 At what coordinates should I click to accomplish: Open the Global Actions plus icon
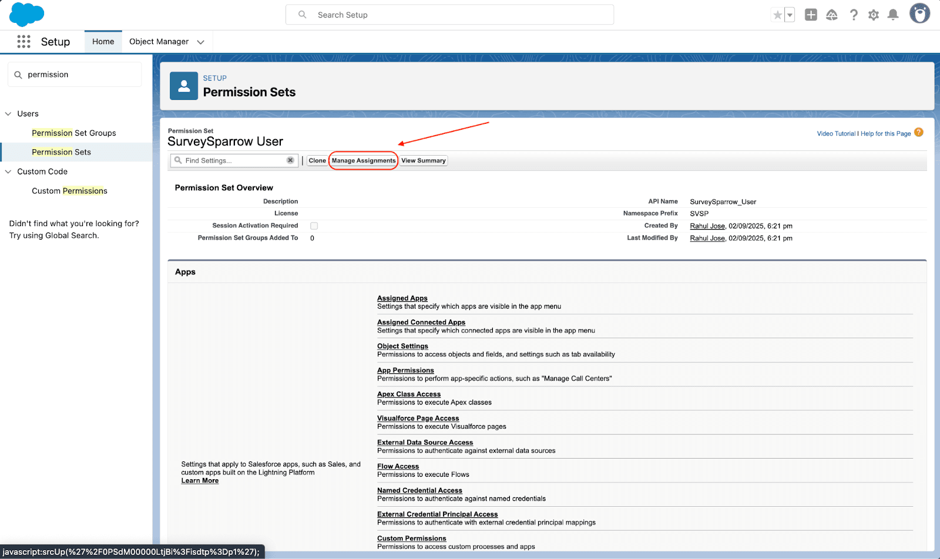tap(811, 15)
